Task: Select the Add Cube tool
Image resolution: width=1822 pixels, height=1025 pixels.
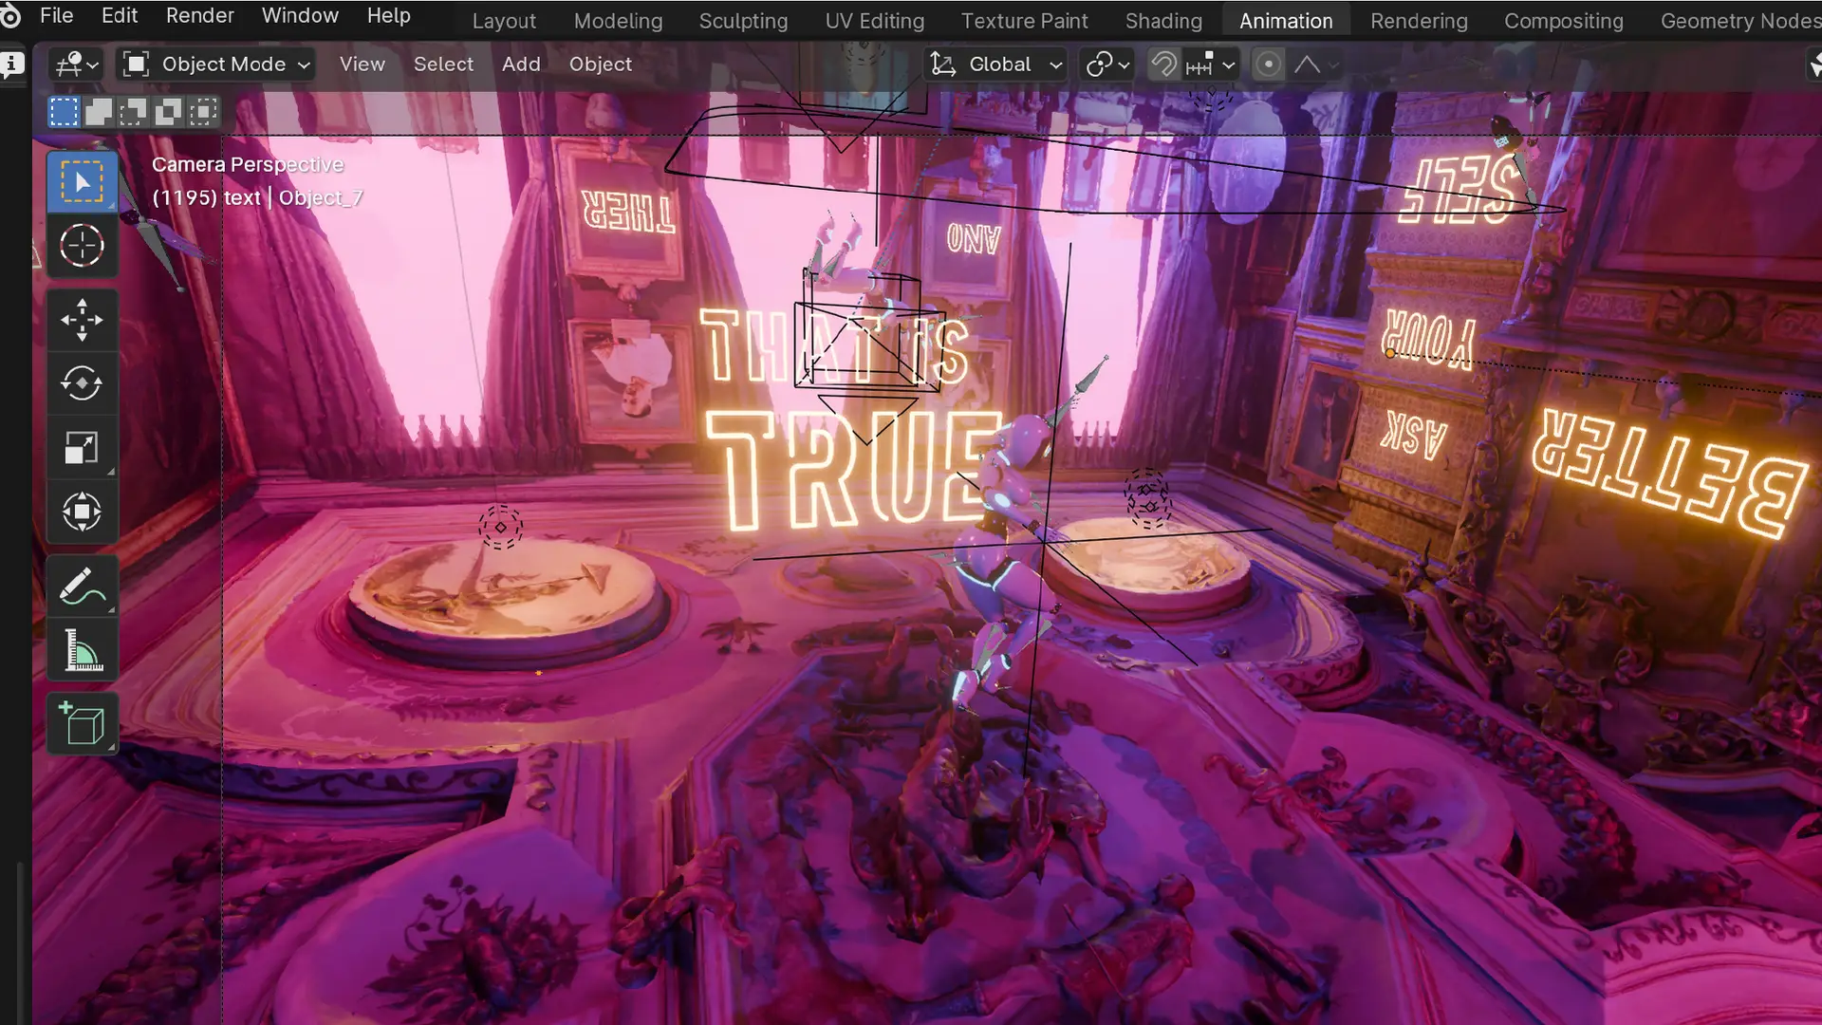Action: 82,724
